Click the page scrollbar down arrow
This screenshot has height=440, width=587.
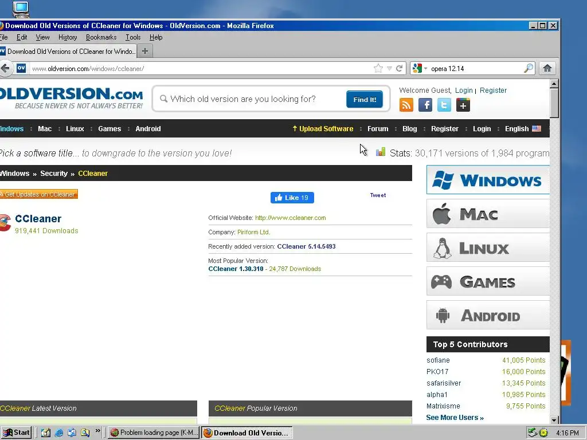[554, 420]
